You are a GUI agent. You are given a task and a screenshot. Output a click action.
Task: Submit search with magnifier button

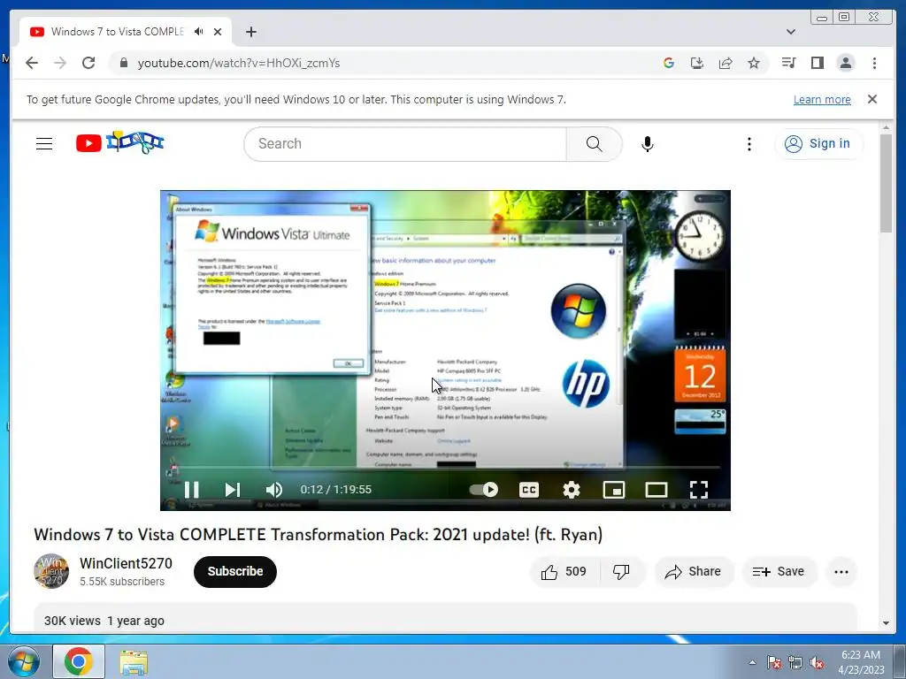(594, 144)
